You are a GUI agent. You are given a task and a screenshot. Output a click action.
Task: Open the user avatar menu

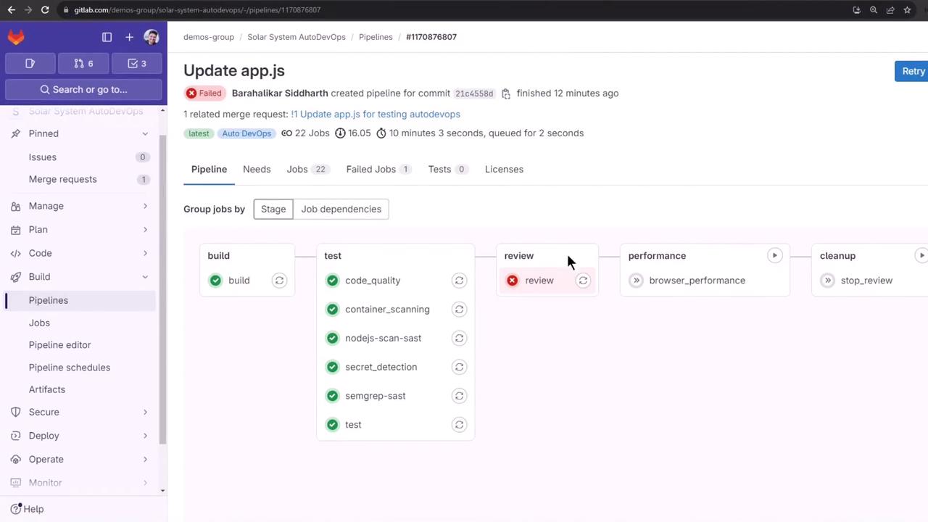point(152,37)
